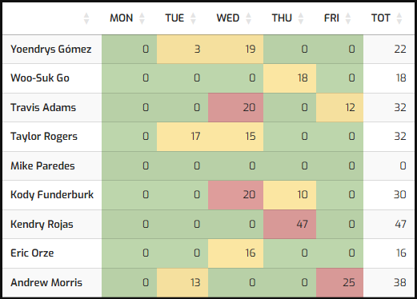
Task: Sort by the THU column arrows
Action: 301,18
